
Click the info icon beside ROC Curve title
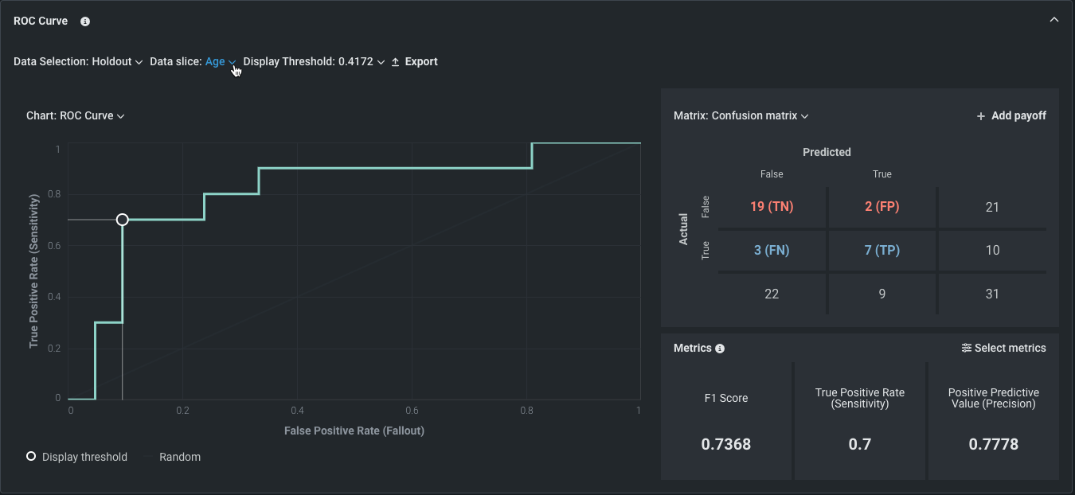point(85,21)
